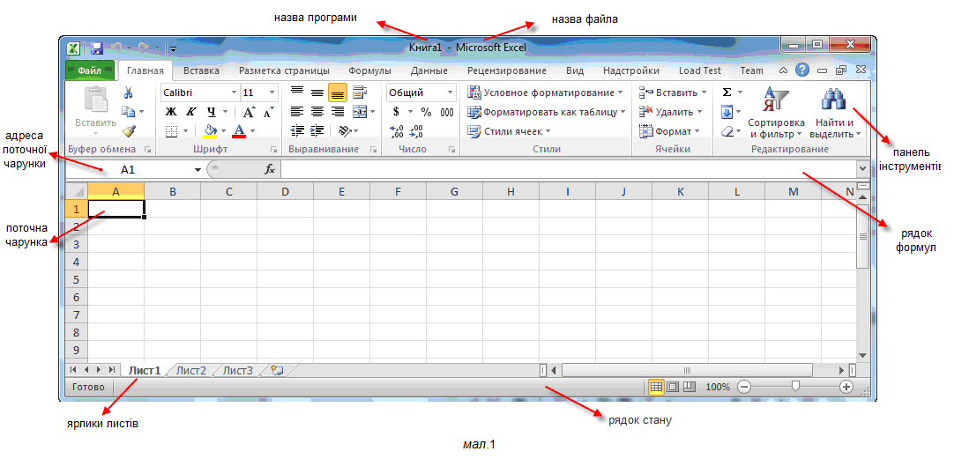The width and height of the screenshot is (954, 459).
Task: Click the Cut scissors icon
Action: (128, 93)
